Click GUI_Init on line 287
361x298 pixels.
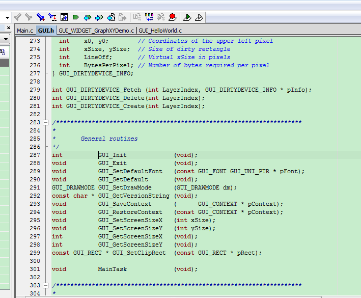(113, 155)
